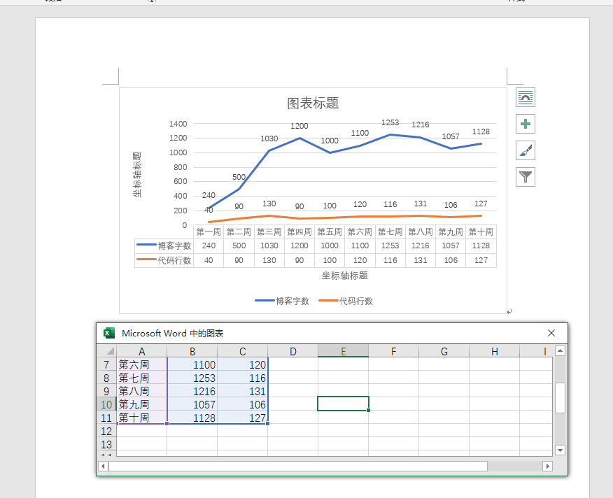The width and height of the screenshot is (613, 498).
Task: Click spreadsheet cell with value 1216
Action: pyautogui.click(x=192, y=391)
